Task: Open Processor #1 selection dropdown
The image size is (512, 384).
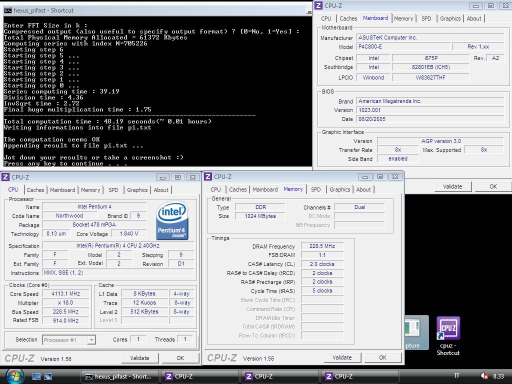Action: tap(92, 340)
